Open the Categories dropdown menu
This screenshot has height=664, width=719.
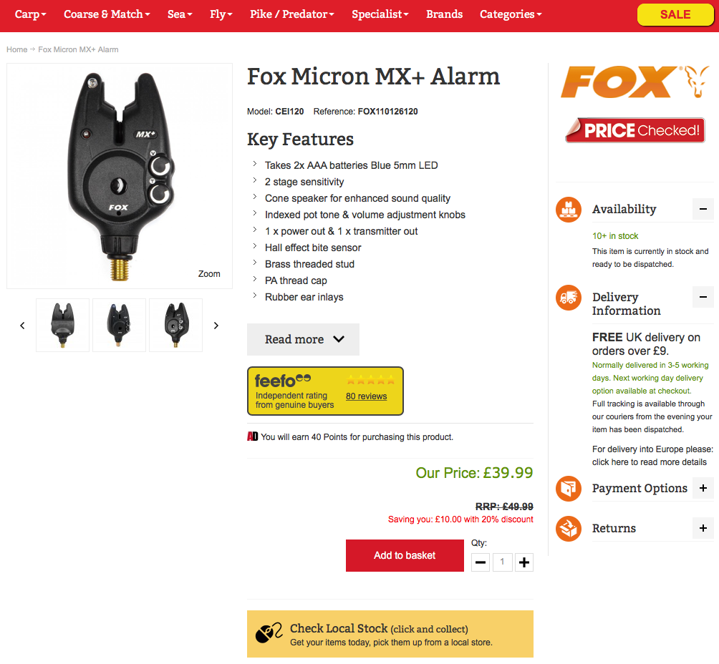511,14
